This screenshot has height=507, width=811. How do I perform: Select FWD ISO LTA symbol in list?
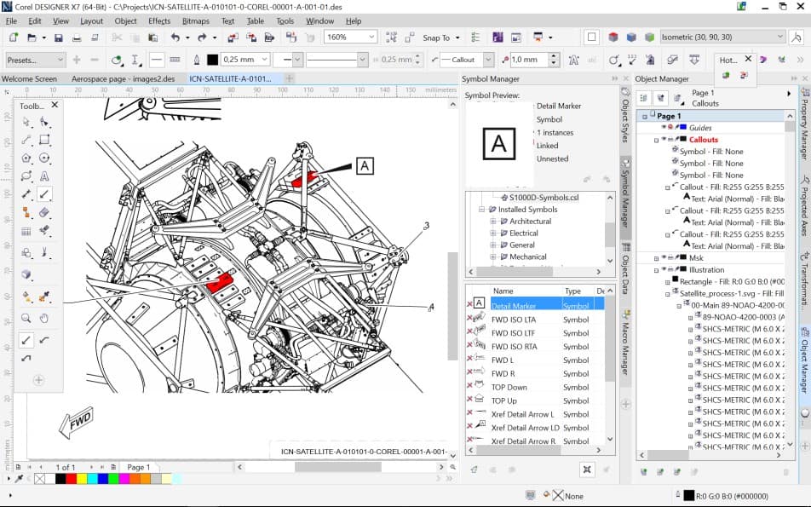click(x=513, y=320)
